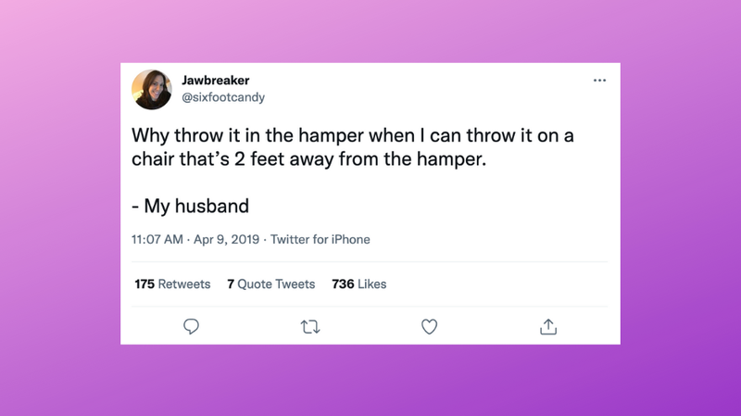
Task: Click the number 175 before Retweets
Action: coord(144,284)
